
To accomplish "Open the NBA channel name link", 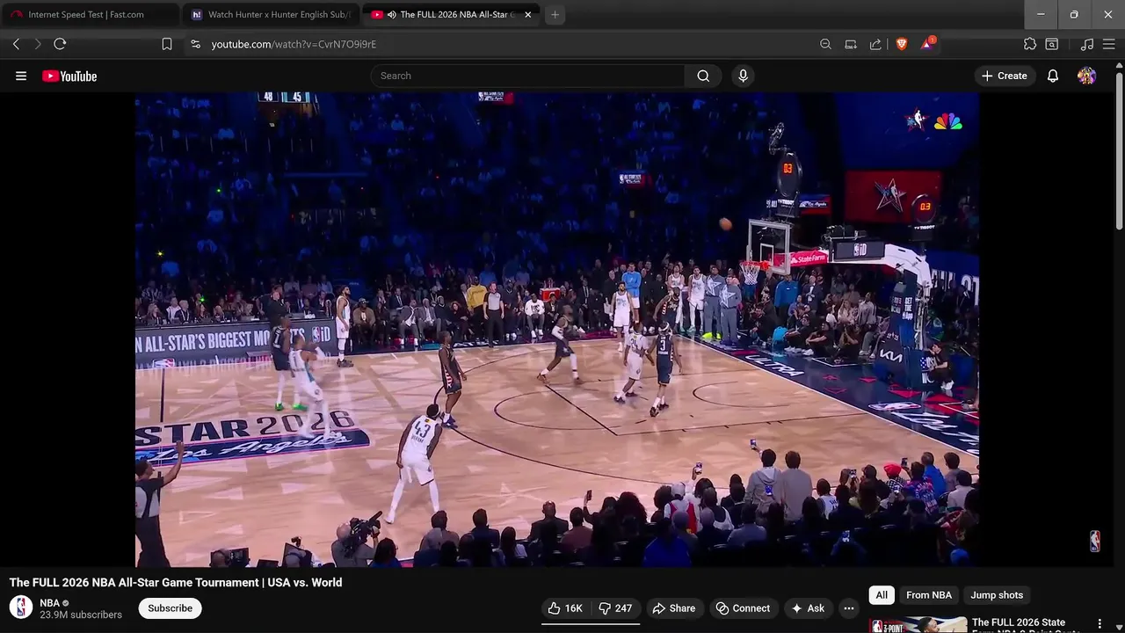I will (50, 603).
